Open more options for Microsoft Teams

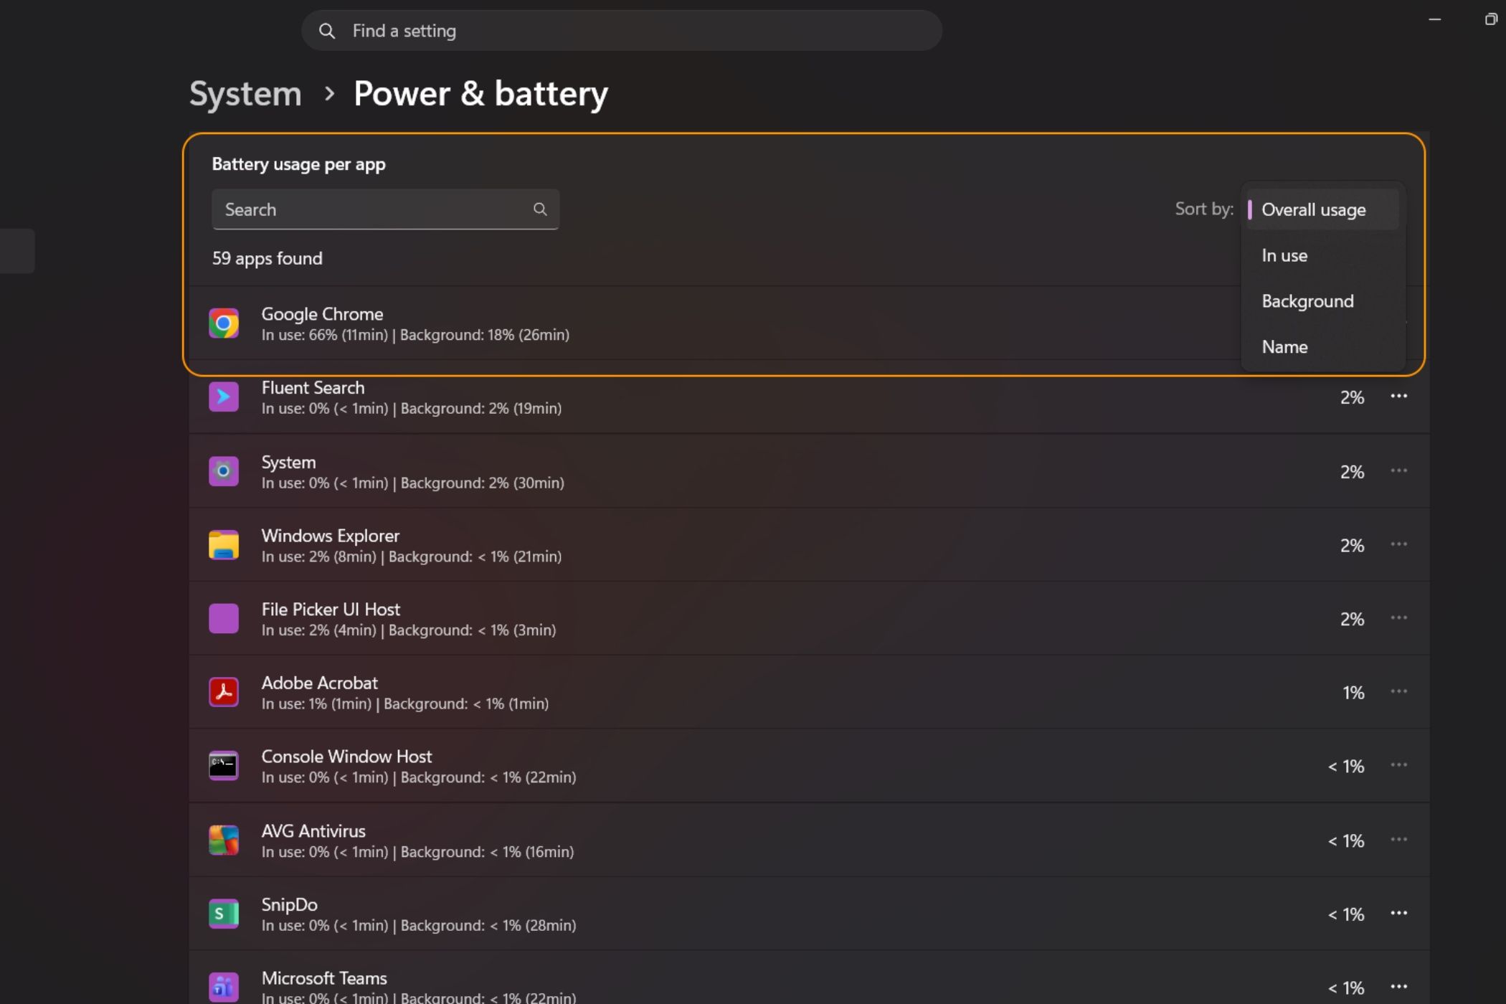[1398, 987]
